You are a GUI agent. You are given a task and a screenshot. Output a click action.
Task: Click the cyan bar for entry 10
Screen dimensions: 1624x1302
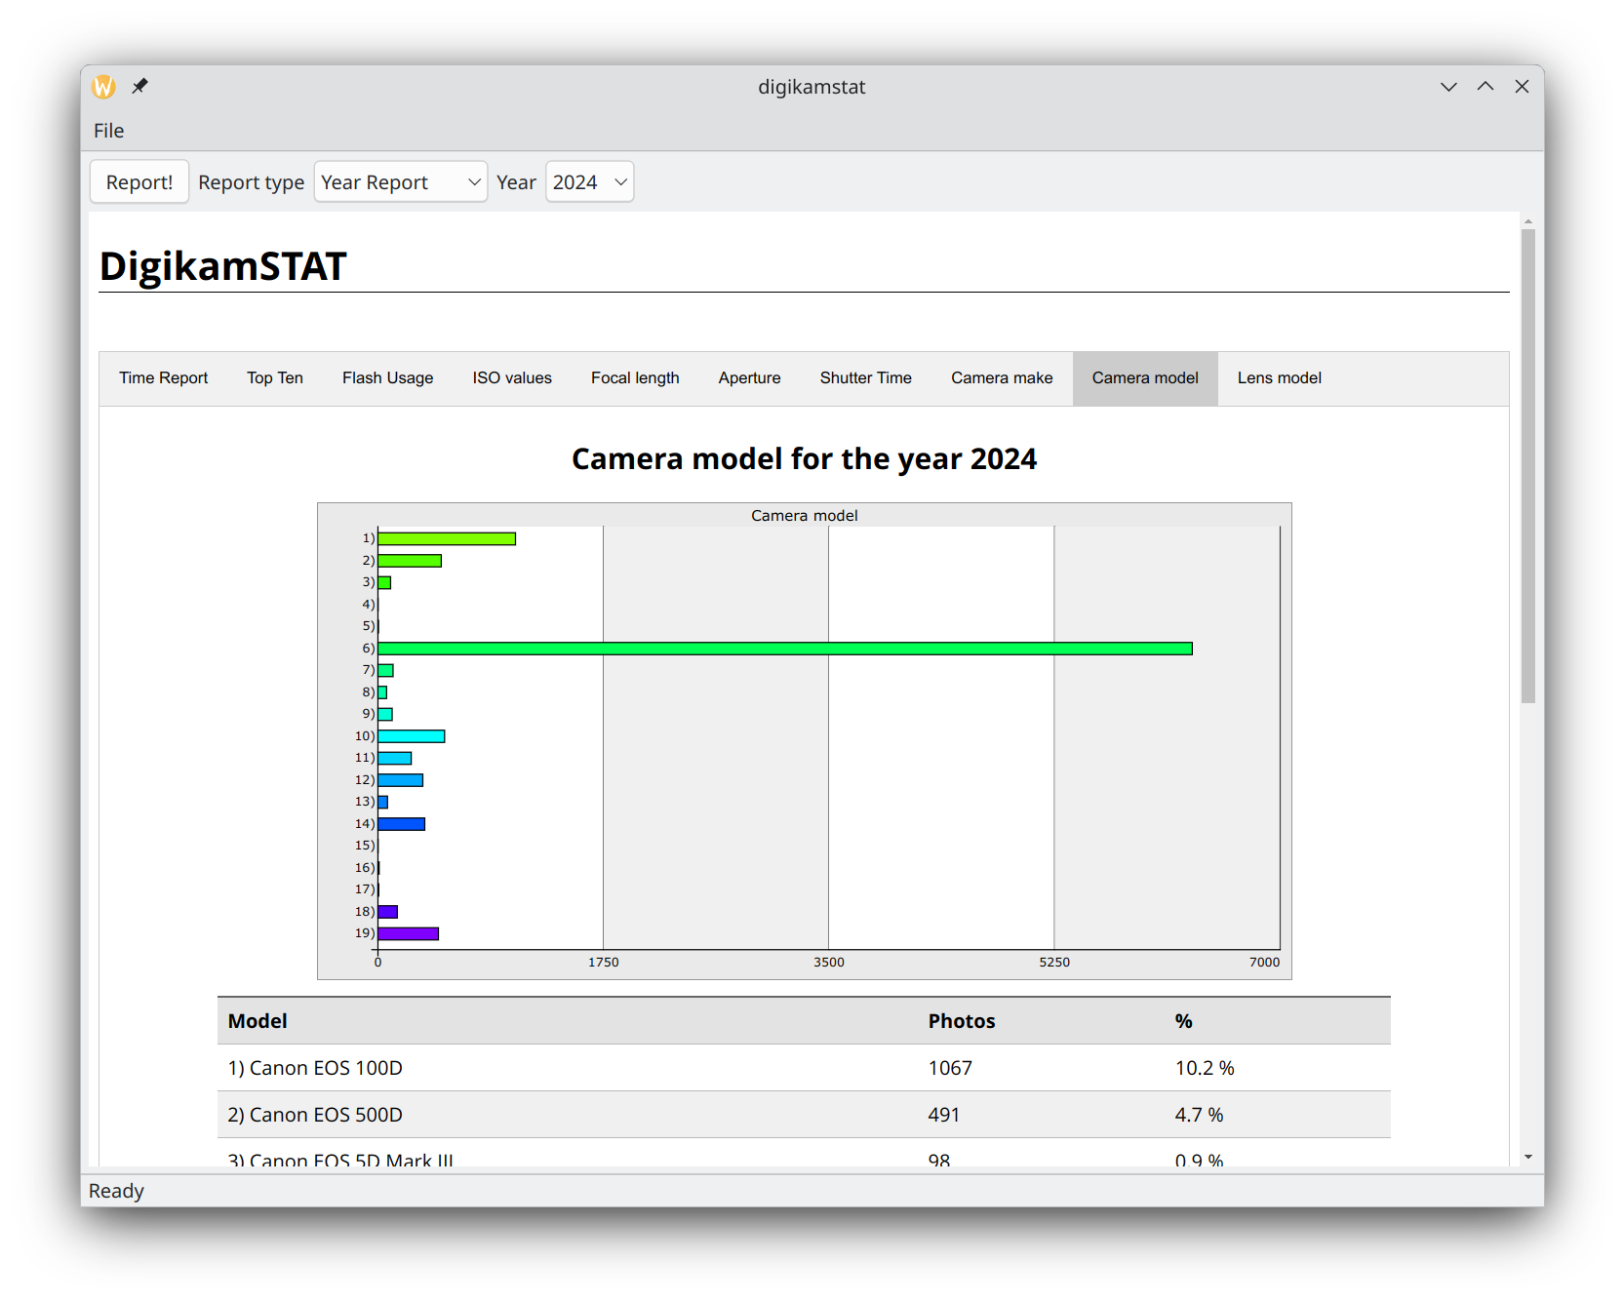pyautogui.click(x=412, y=736)
